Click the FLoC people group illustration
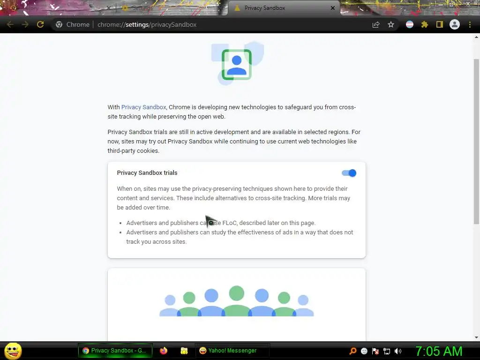Image resolution: width=480 pixels, height=360 pixels. point(237,301)
